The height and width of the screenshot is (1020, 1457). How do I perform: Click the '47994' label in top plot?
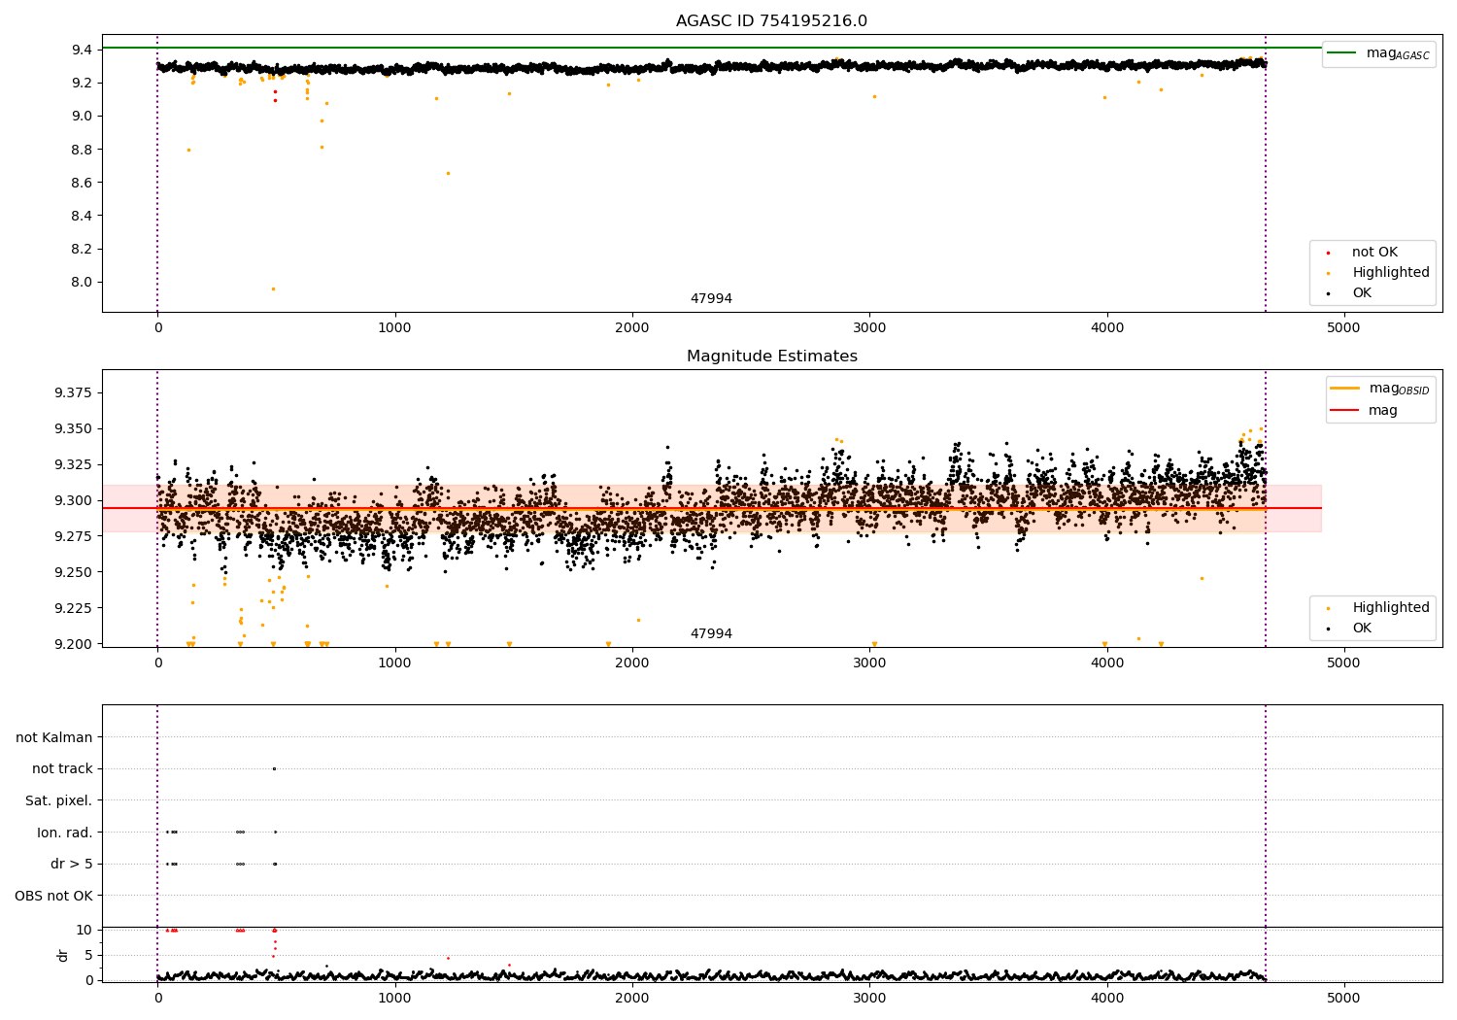(x=711, y=299)
